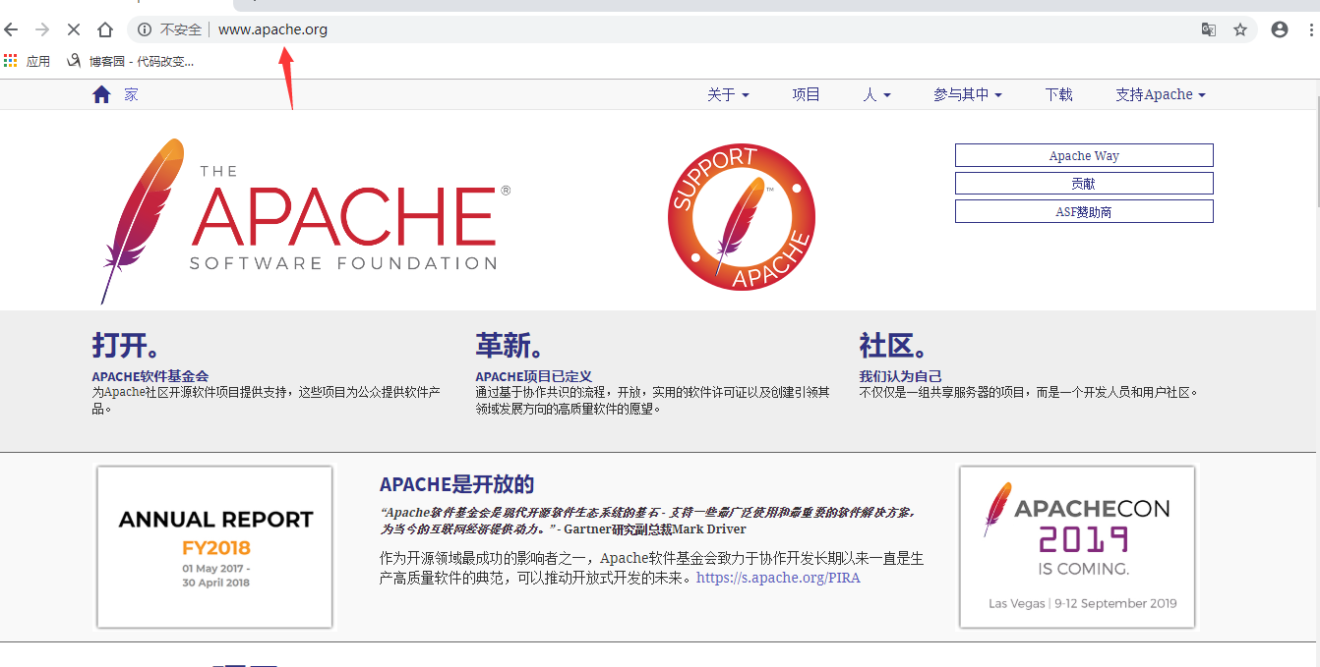Open Chrome three-dot menu

click(x=1312, y=29)
